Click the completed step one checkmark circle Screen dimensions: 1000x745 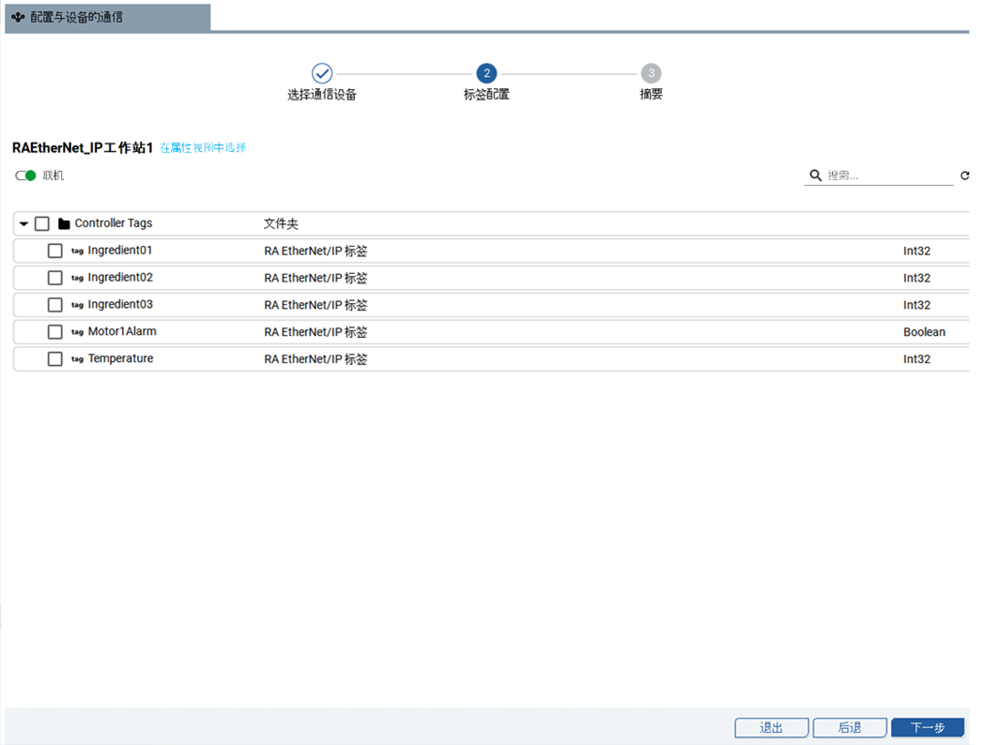[x=322, y=73]
